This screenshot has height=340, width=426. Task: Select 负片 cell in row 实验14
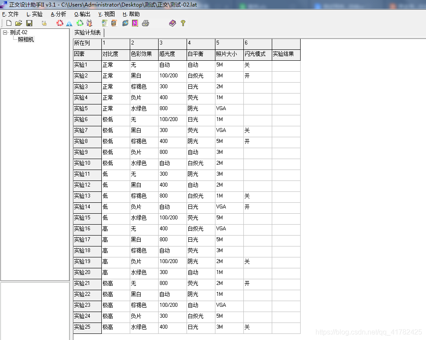[x=144, y=208]
